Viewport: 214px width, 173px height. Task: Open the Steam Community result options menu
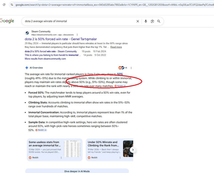click(77, 35)
